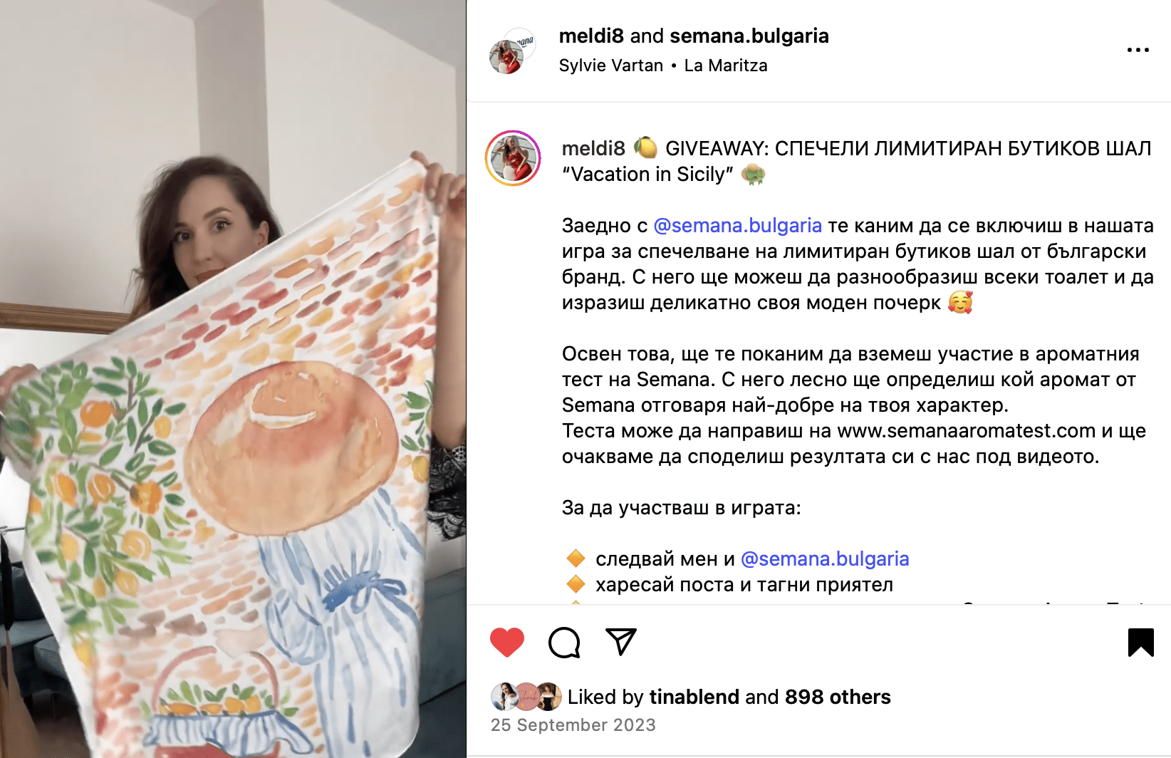Open the tinablend liker profile
The width and height of the screenshot is (1171, 758).
click(x=694, y=697)
